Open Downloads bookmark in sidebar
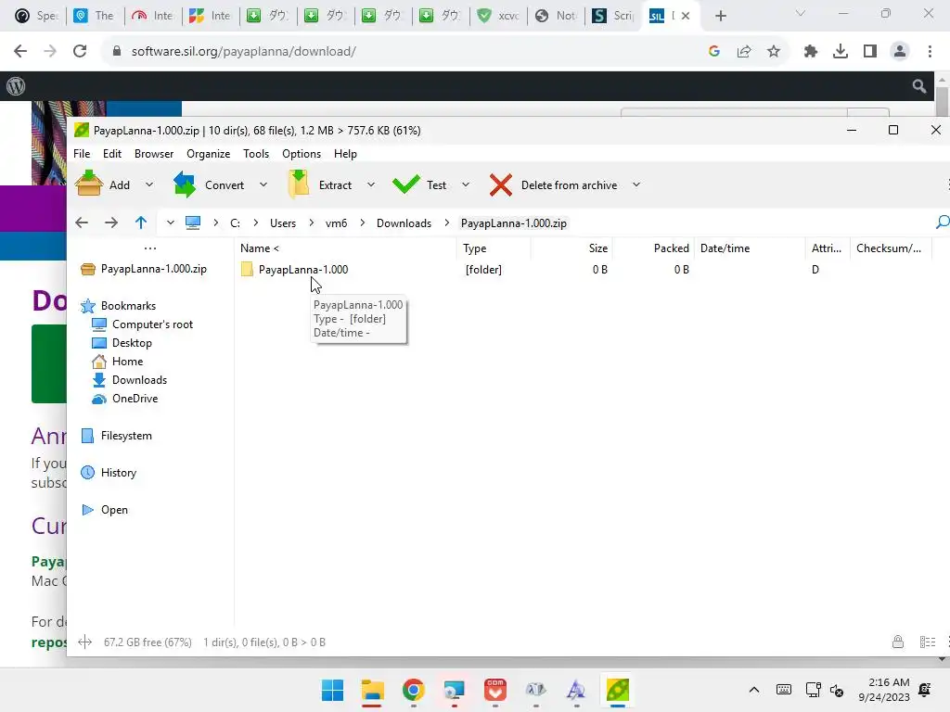Viewport: 950px width, 712px height. (x=139, y=380)
